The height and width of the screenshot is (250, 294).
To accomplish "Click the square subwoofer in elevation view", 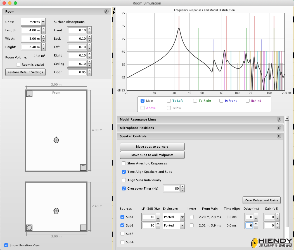I will (x=83, y=228).
